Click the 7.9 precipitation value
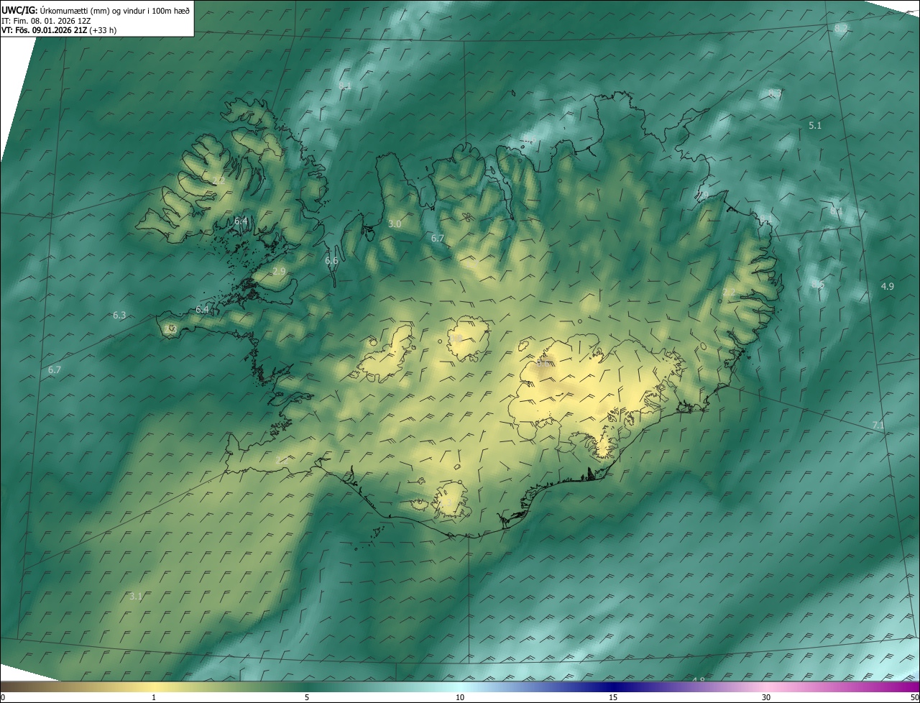 pos(702,195)
